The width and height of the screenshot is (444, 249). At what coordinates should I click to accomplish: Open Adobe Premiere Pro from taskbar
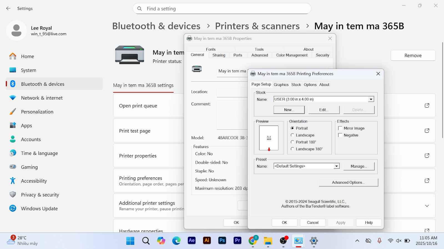(x=238, y=241)
